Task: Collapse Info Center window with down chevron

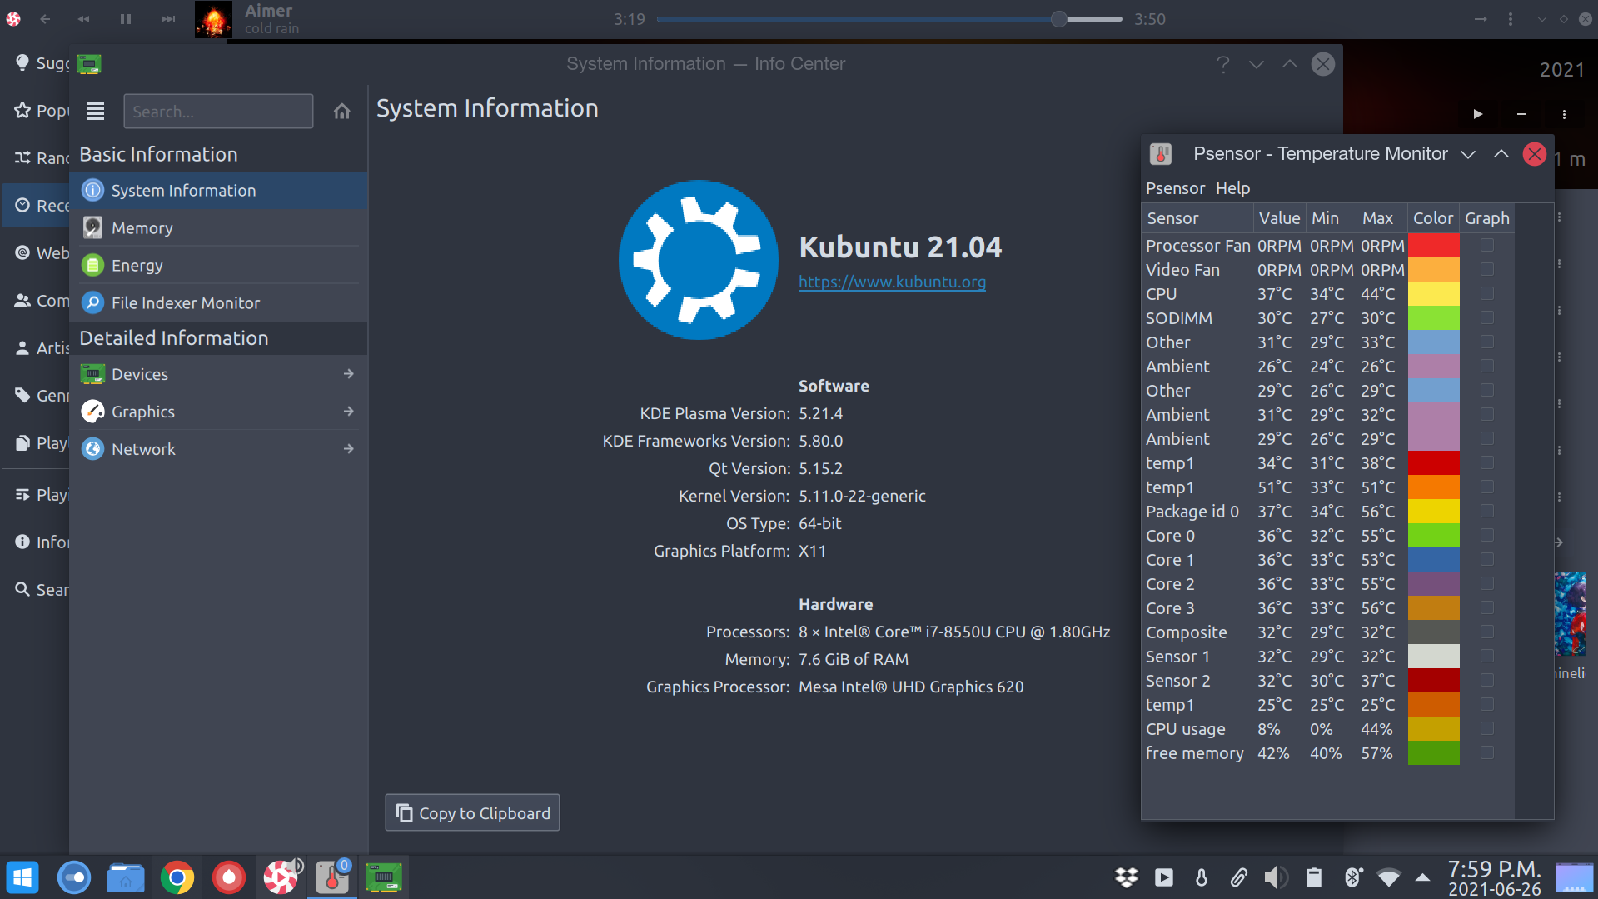Action: pos(1256,64)
